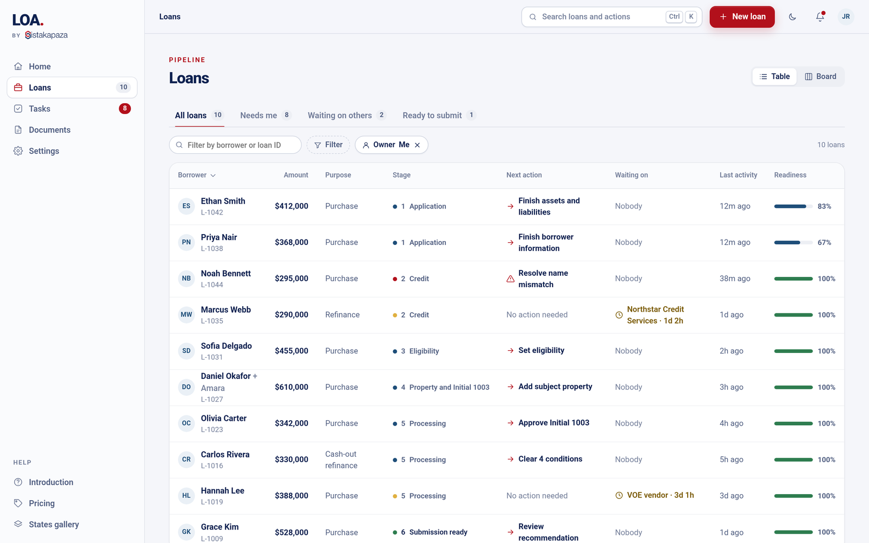Open Noah Bennett's Resolve name mismatch action
This screenshot has width=869, height=543.
[x=543, y=279]
